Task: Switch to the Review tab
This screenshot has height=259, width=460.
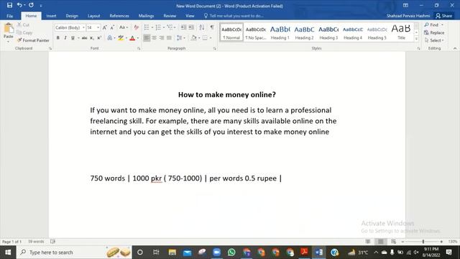Action: 170,16
